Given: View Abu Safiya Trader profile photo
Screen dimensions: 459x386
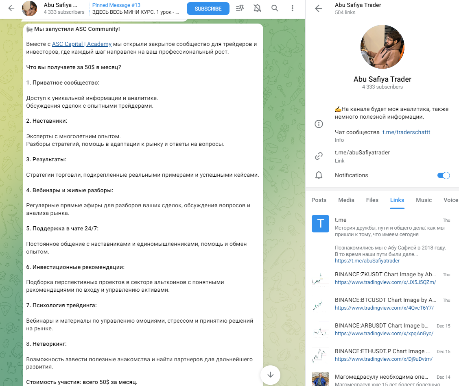Looking at the screenshot, I should 382,47.
